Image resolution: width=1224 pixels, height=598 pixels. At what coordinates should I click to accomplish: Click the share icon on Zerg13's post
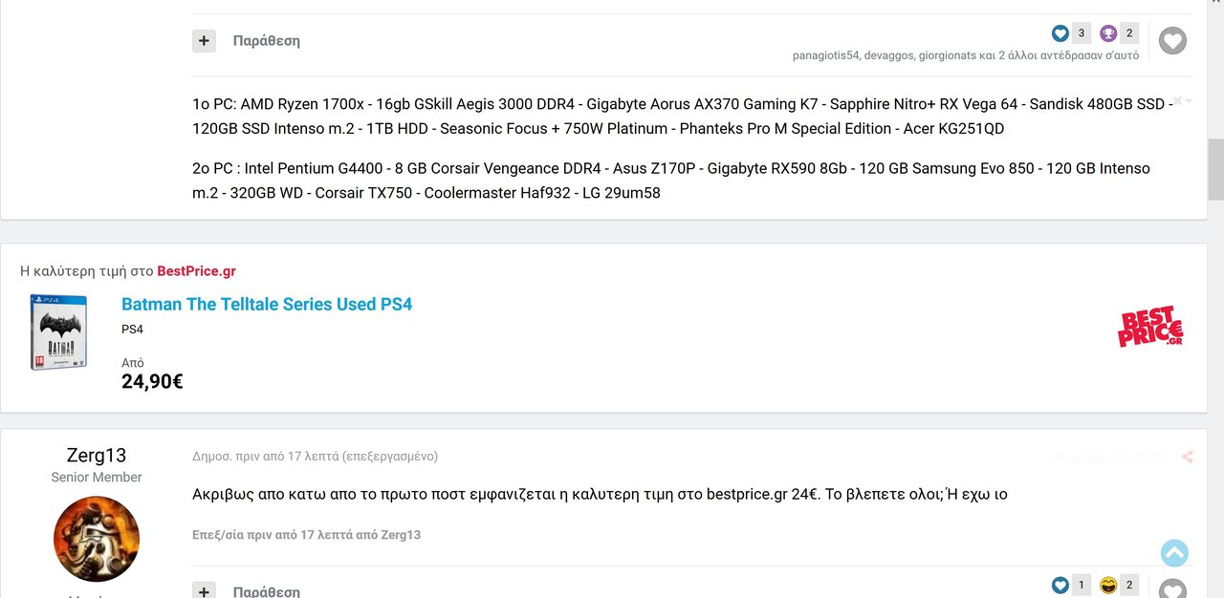[1188, 457]
